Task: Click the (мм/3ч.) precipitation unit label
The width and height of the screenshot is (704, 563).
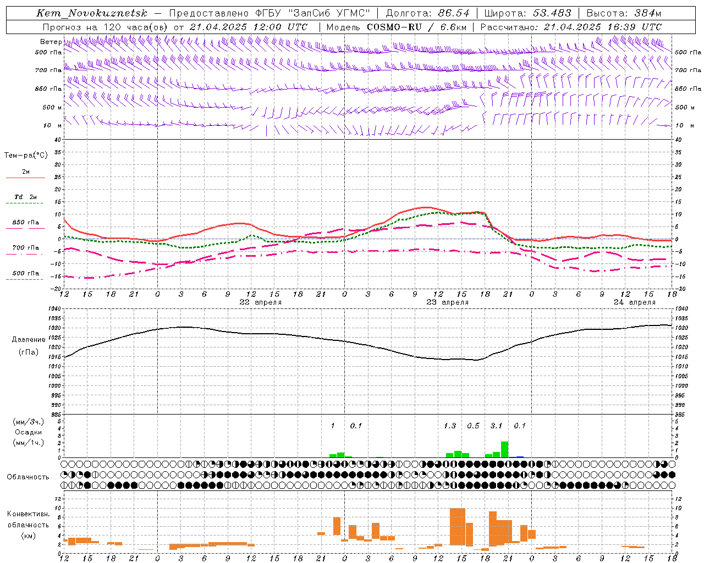Action: 29,422
